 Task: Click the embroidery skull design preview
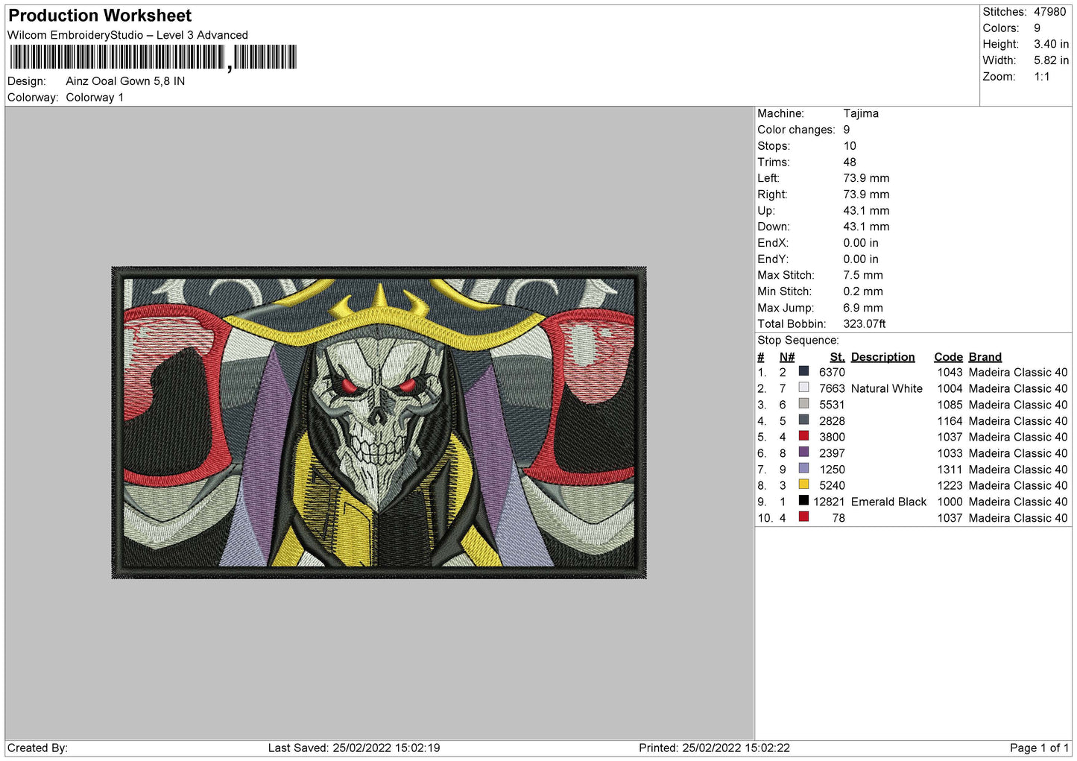click(x=379, y=423)
